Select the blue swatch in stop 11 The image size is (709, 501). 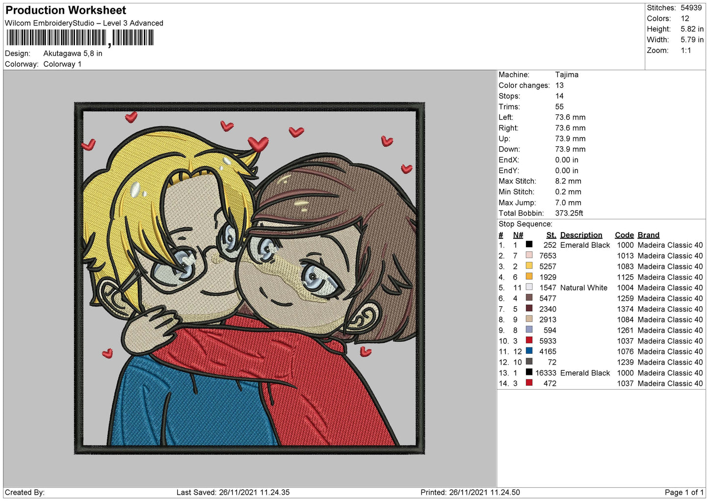pos(529,351)
